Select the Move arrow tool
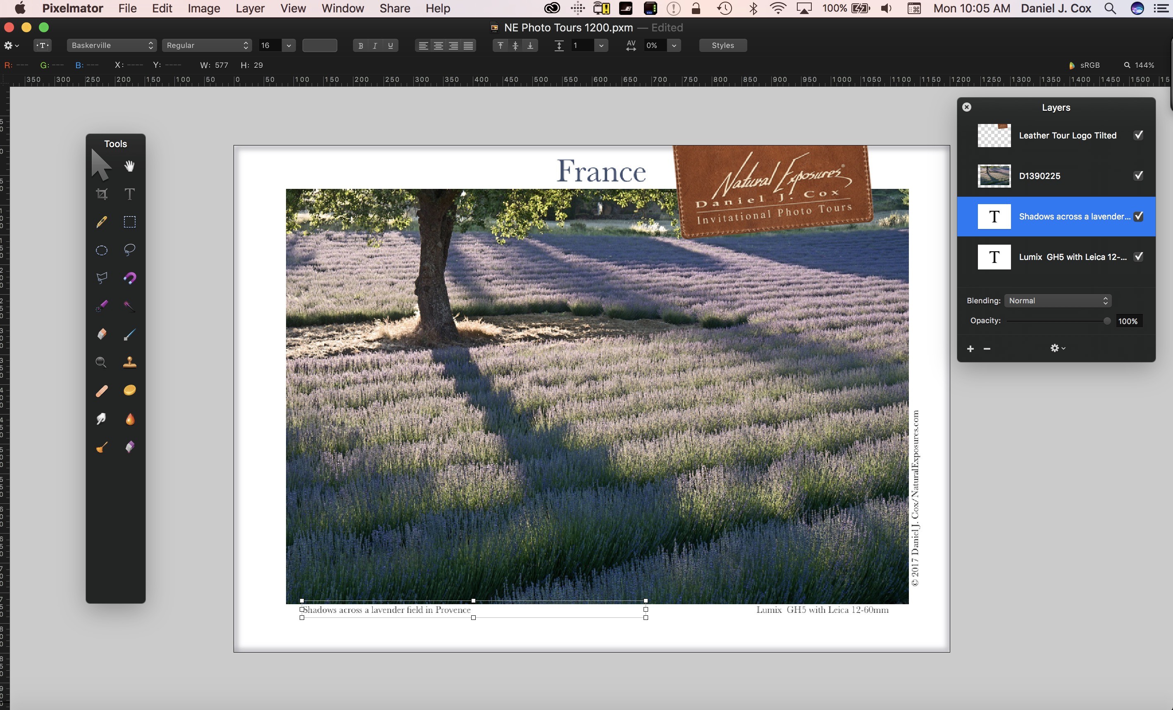 (101, 165)
